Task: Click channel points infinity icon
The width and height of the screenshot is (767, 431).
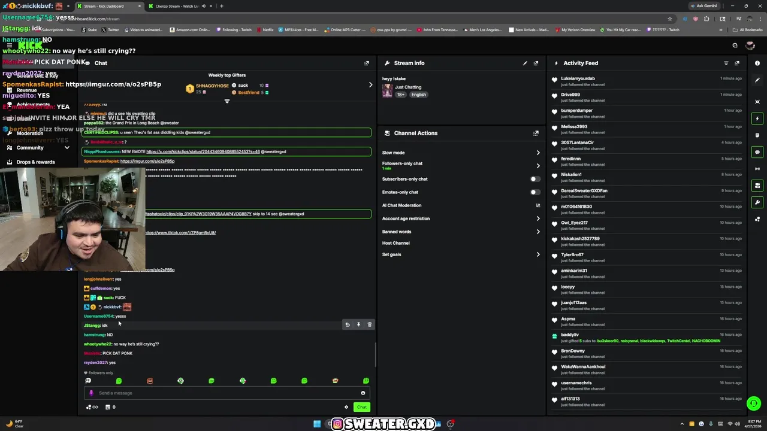Action: tap(92, 407)
